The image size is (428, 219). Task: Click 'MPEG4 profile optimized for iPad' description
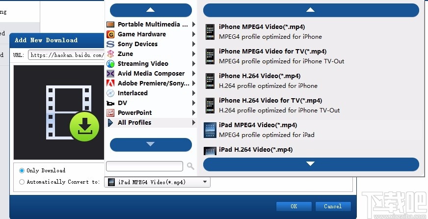[267, 135]
